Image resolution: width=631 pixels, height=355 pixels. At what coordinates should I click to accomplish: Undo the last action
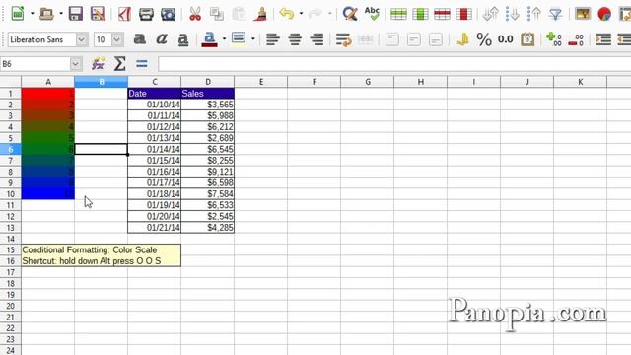click(x=287, y=14)
